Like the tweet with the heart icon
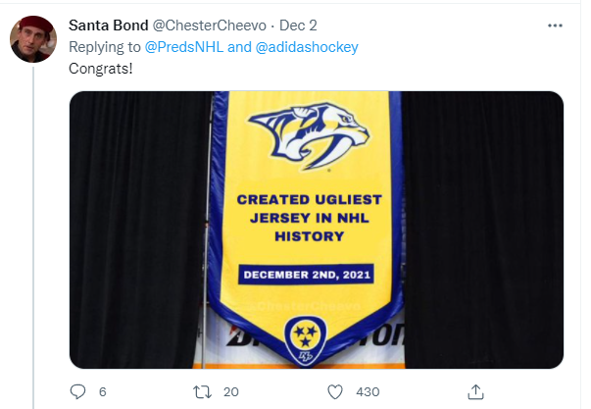The width and height of the screenshot is (591, 409). 334,391
